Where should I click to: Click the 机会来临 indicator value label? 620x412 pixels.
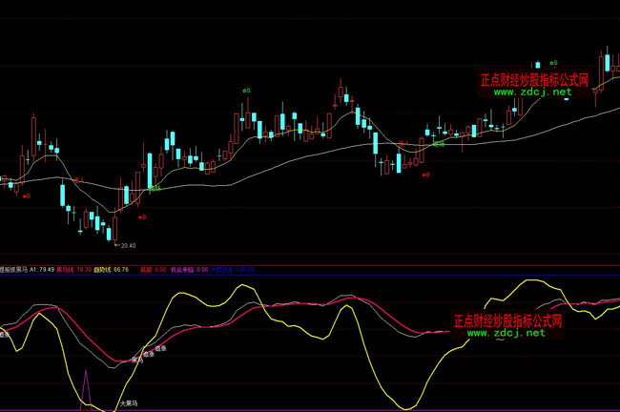pyautogui.click(x=187, y=270)
